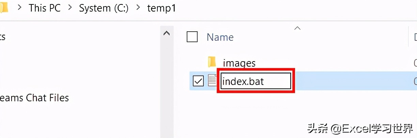Click the yellow images folder icon
The width and height of the screenshot is (417, 138).
(x=212, y=62)
